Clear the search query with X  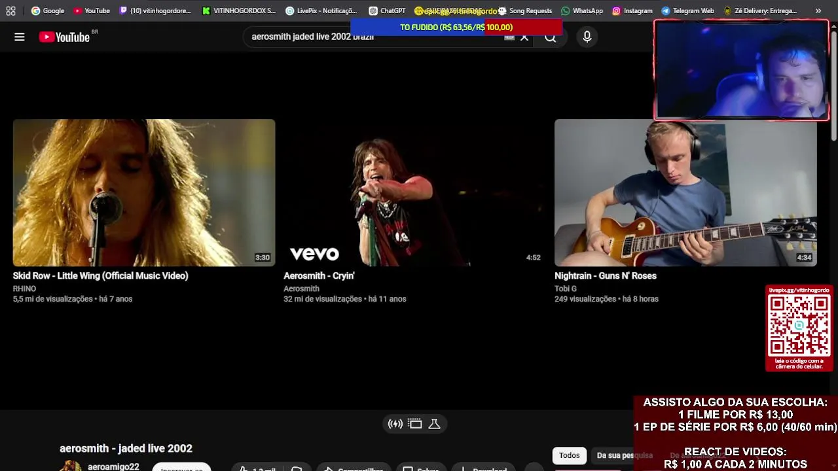524,37
